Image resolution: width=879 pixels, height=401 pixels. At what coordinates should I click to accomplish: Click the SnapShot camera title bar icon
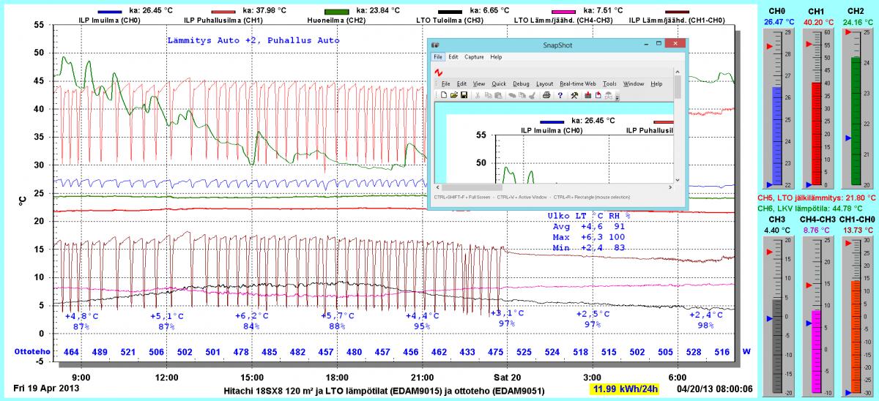(435, 45)
